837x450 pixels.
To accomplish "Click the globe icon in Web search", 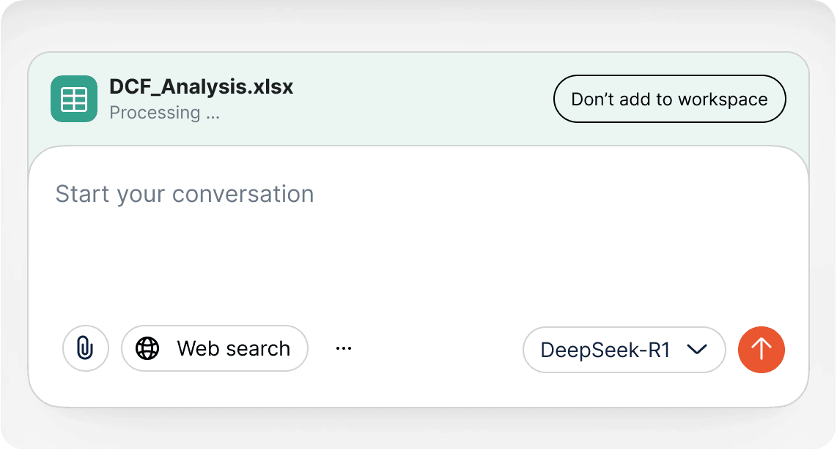I will coord(147,348).
